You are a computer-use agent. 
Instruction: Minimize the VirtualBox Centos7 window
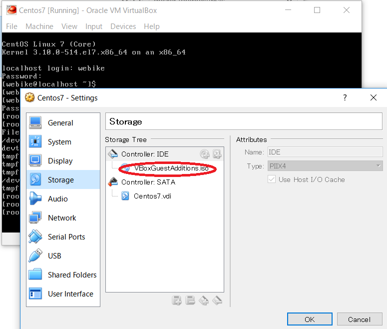pos(288,10)
